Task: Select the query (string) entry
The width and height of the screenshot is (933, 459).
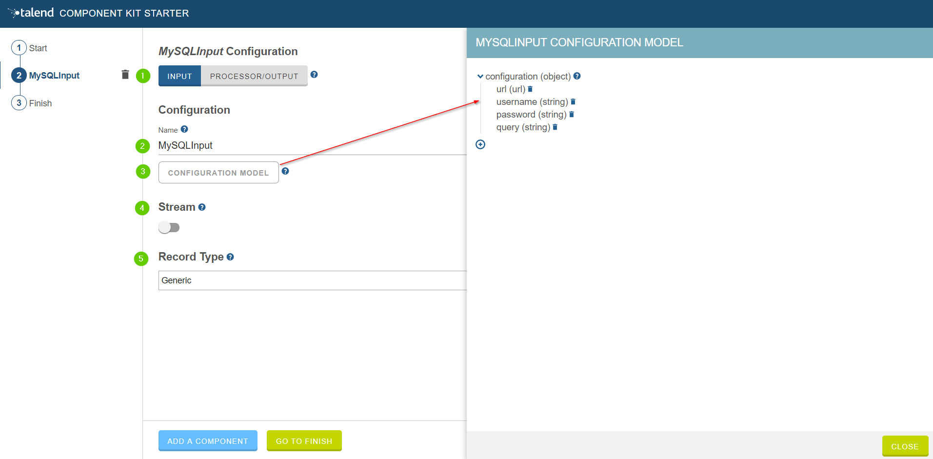Action: click(523, 127)
